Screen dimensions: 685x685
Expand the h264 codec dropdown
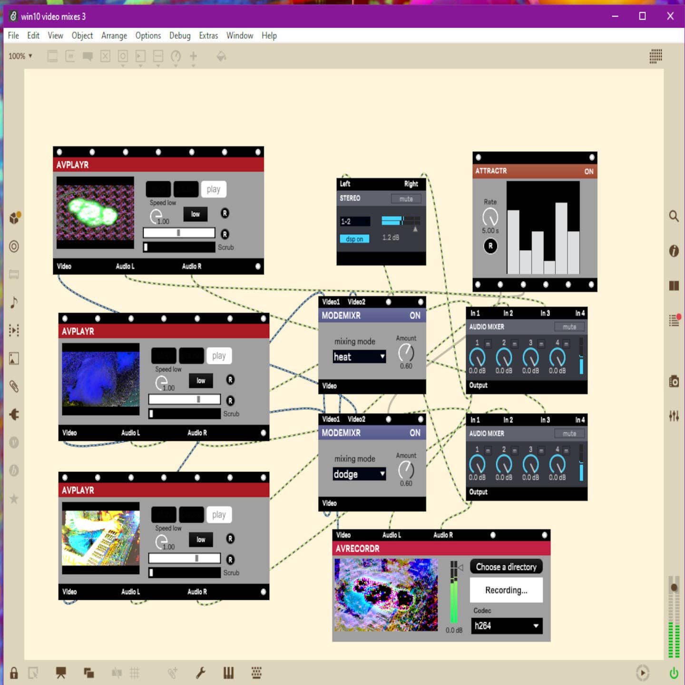(x=506, y=626)
